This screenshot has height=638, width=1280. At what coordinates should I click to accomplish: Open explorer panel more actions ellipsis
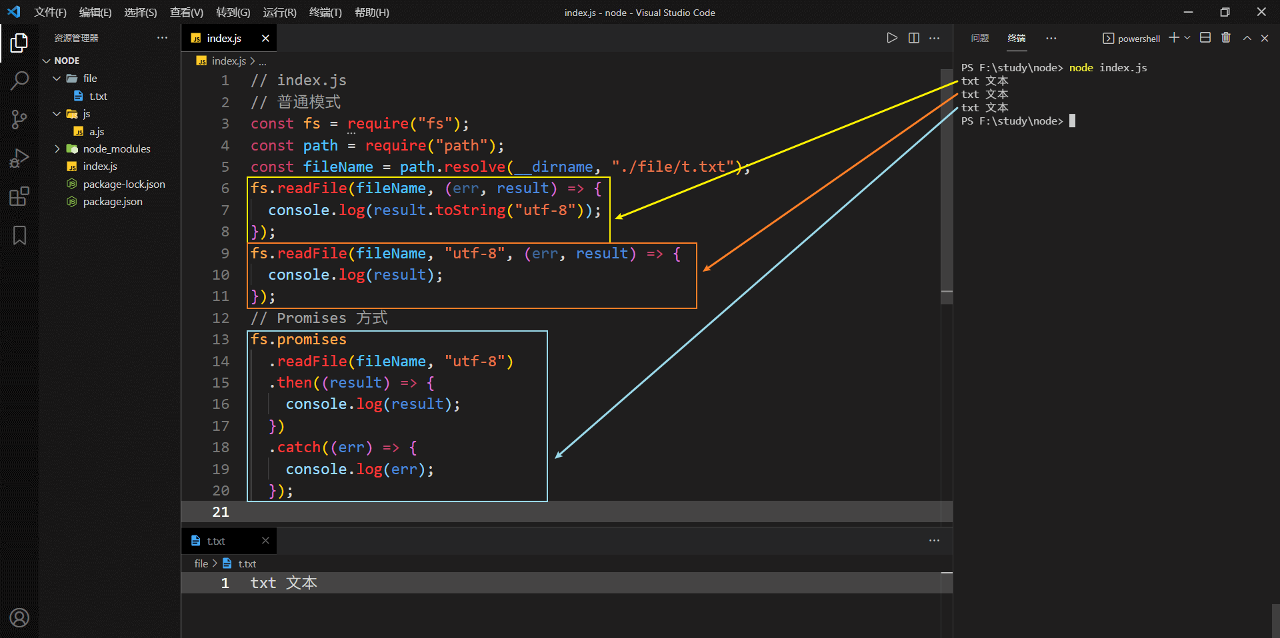point(162,38)
